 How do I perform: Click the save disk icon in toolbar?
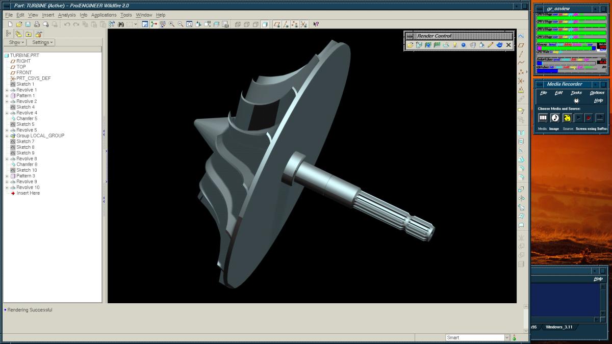tap(28, 24)
